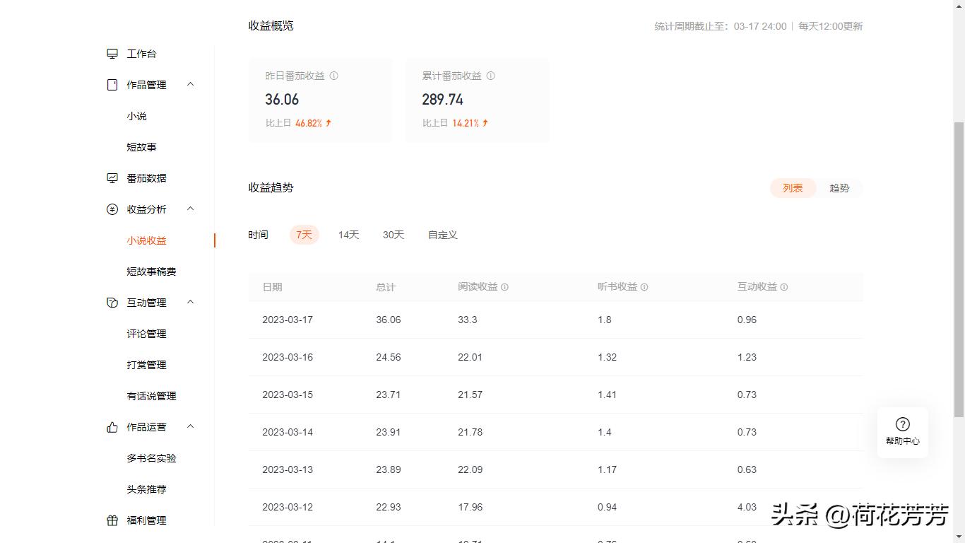The height and width of the screenshot is (543, 965).
Task: Open 番茄数据 data section via its icon
Action: (x=112, y=177)
